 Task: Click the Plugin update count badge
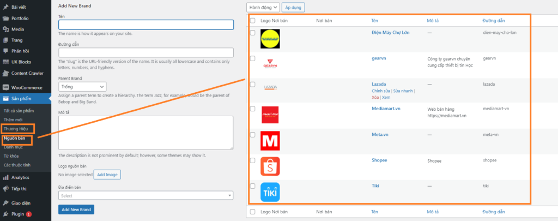29,214
